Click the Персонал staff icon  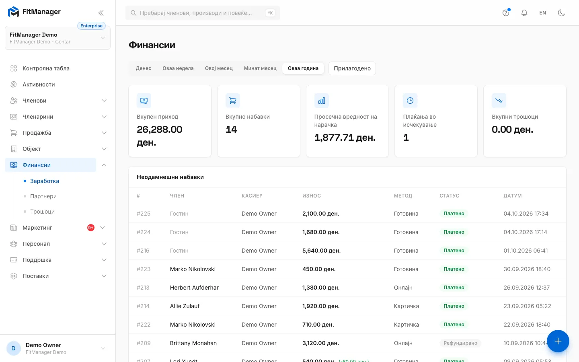pyautogui.click(x=14, y=244)
